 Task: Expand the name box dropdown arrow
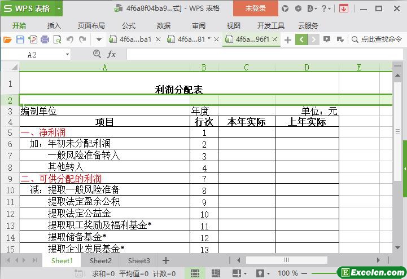tap(67, 55)
